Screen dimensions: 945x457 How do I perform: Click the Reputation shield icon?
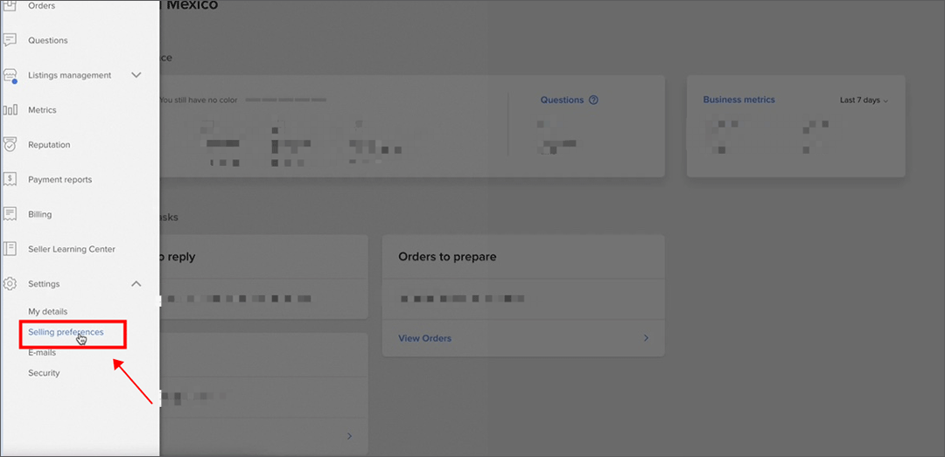point(10,145)
